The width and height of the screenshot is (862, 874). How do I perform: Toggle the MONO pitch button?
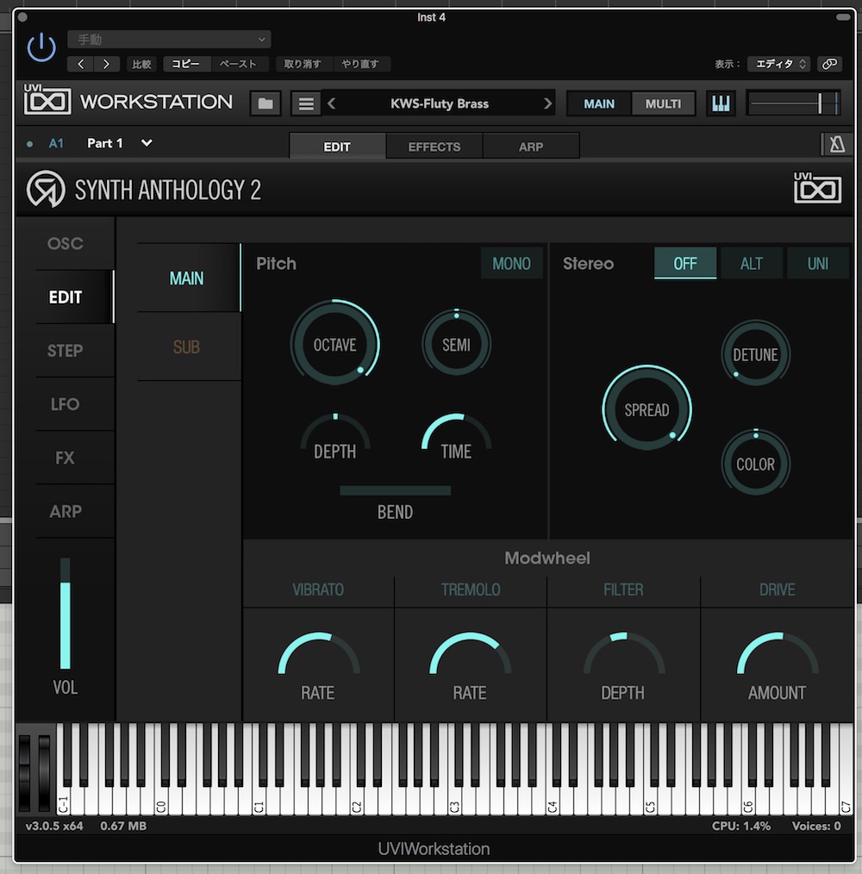511,264
